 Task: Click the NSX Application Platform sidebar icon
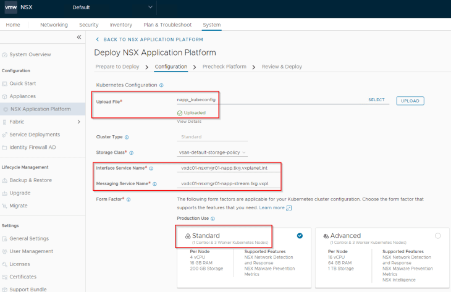click(6, 109)
